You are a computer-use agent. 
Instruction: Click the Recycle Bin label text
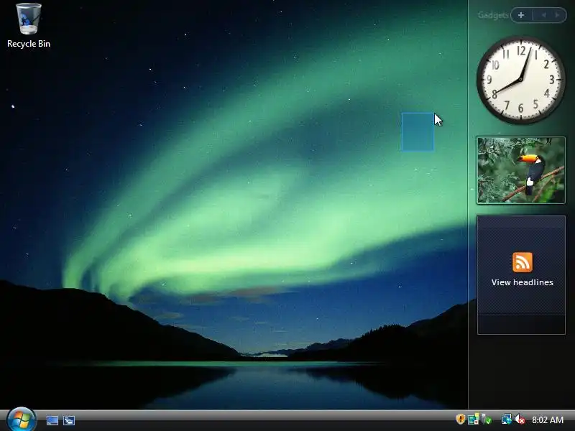pos(29,44)
